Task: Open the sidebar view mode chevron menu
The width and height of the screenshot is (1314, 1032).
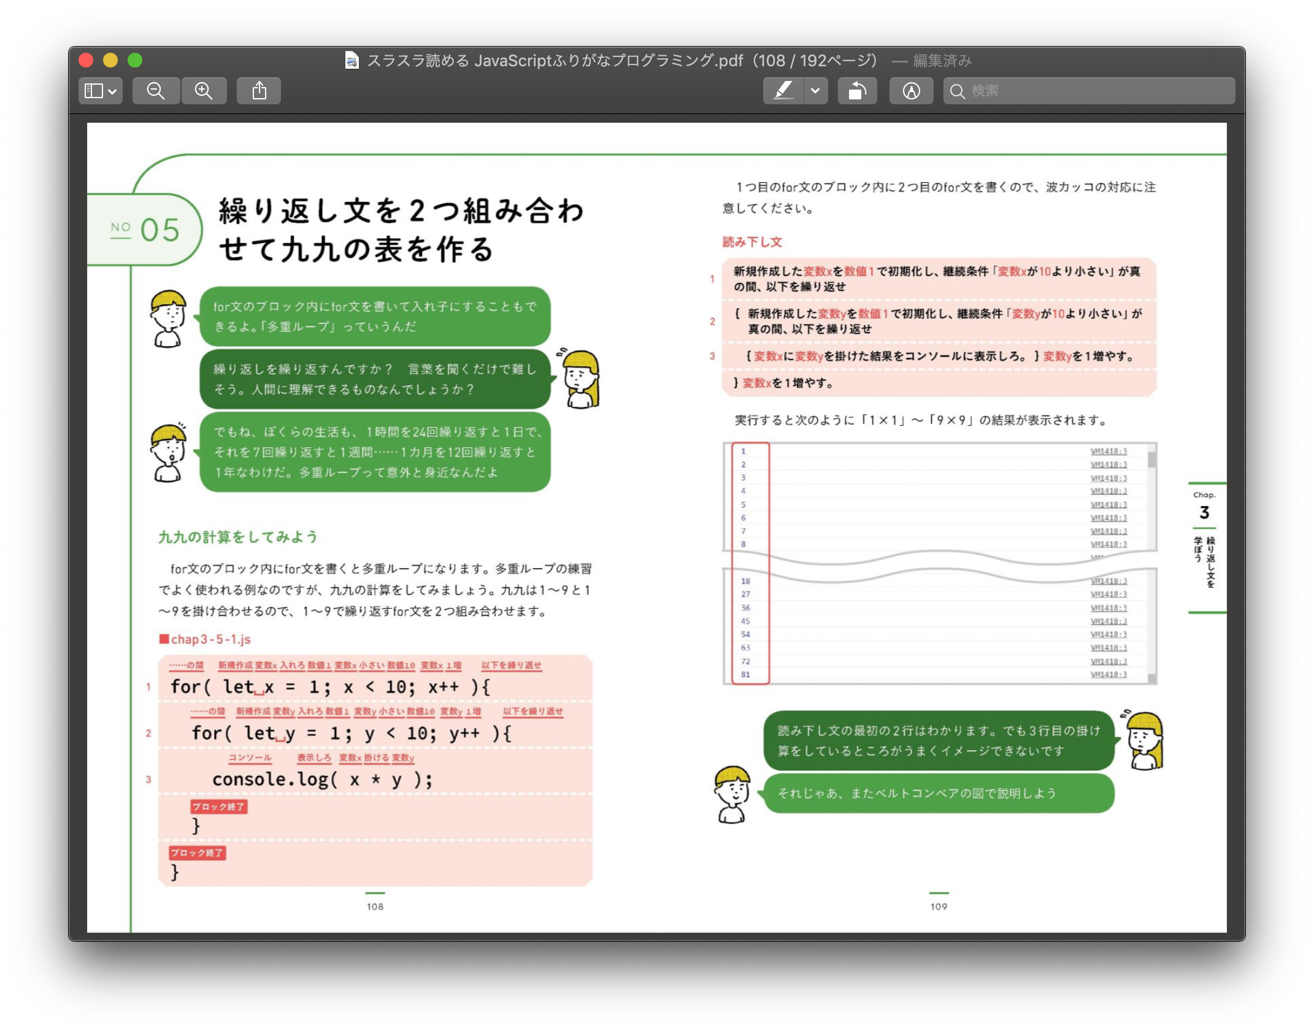Action: (112, 91)
